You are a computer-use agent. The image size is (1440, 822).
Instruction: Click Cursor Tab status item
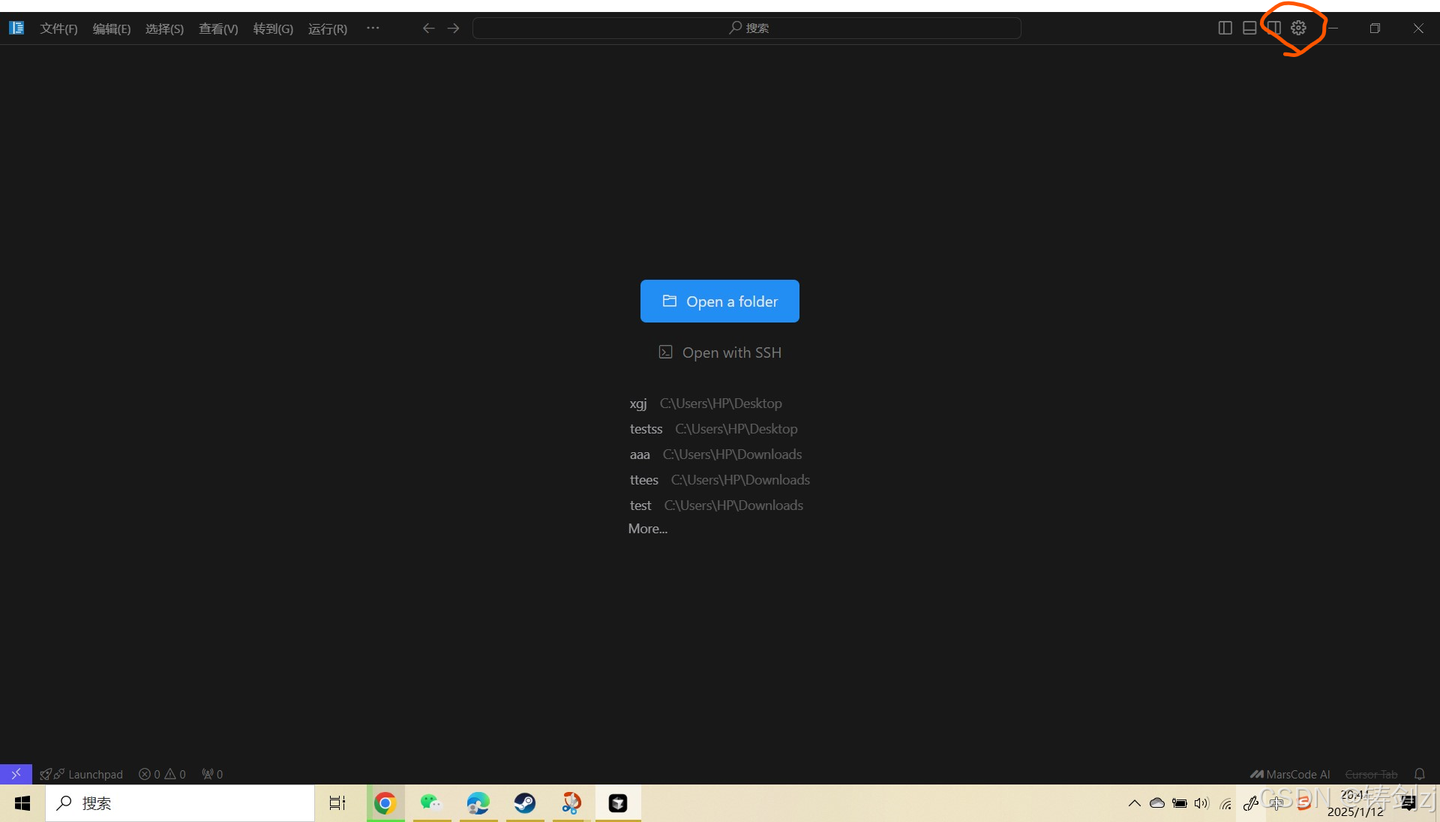click(1371, 774)
